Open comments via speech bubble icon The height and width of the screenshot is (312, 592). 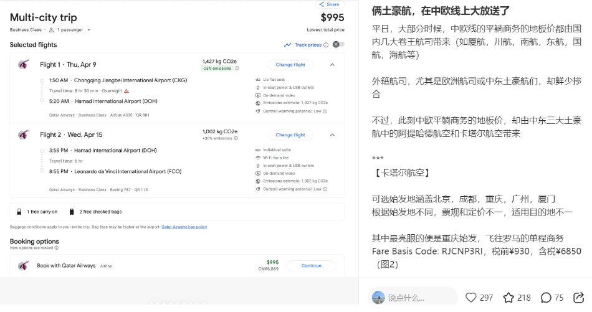click(546, 298)
